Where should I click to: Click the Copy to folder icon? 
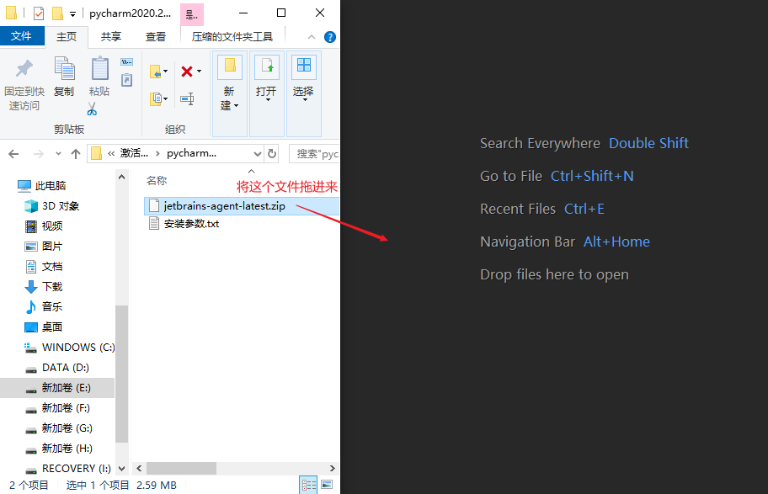coord(156,99)
